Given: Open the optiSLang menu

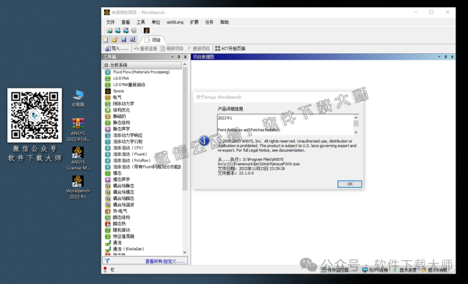Looking at the screenshot, I should 175,22.
